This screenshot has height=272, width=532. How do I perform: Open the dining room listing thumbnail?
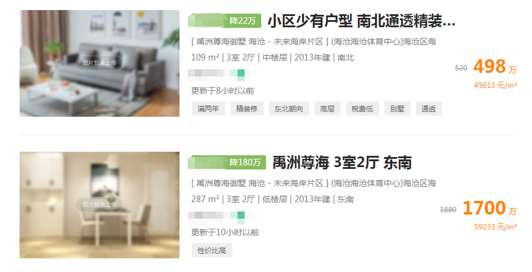pos(100,205)
